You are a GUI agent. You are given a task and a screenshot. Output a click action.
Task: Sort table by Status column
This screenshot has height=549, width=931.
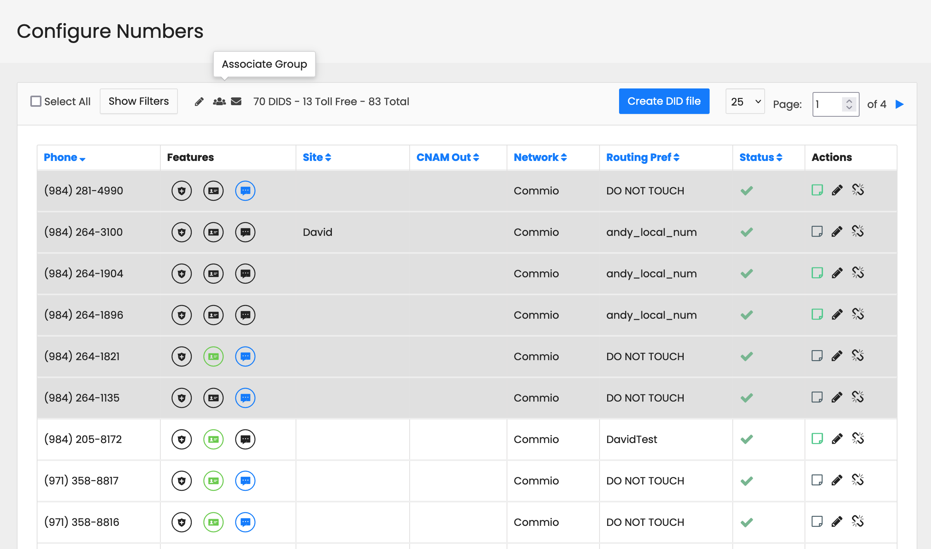coord(761,157)
